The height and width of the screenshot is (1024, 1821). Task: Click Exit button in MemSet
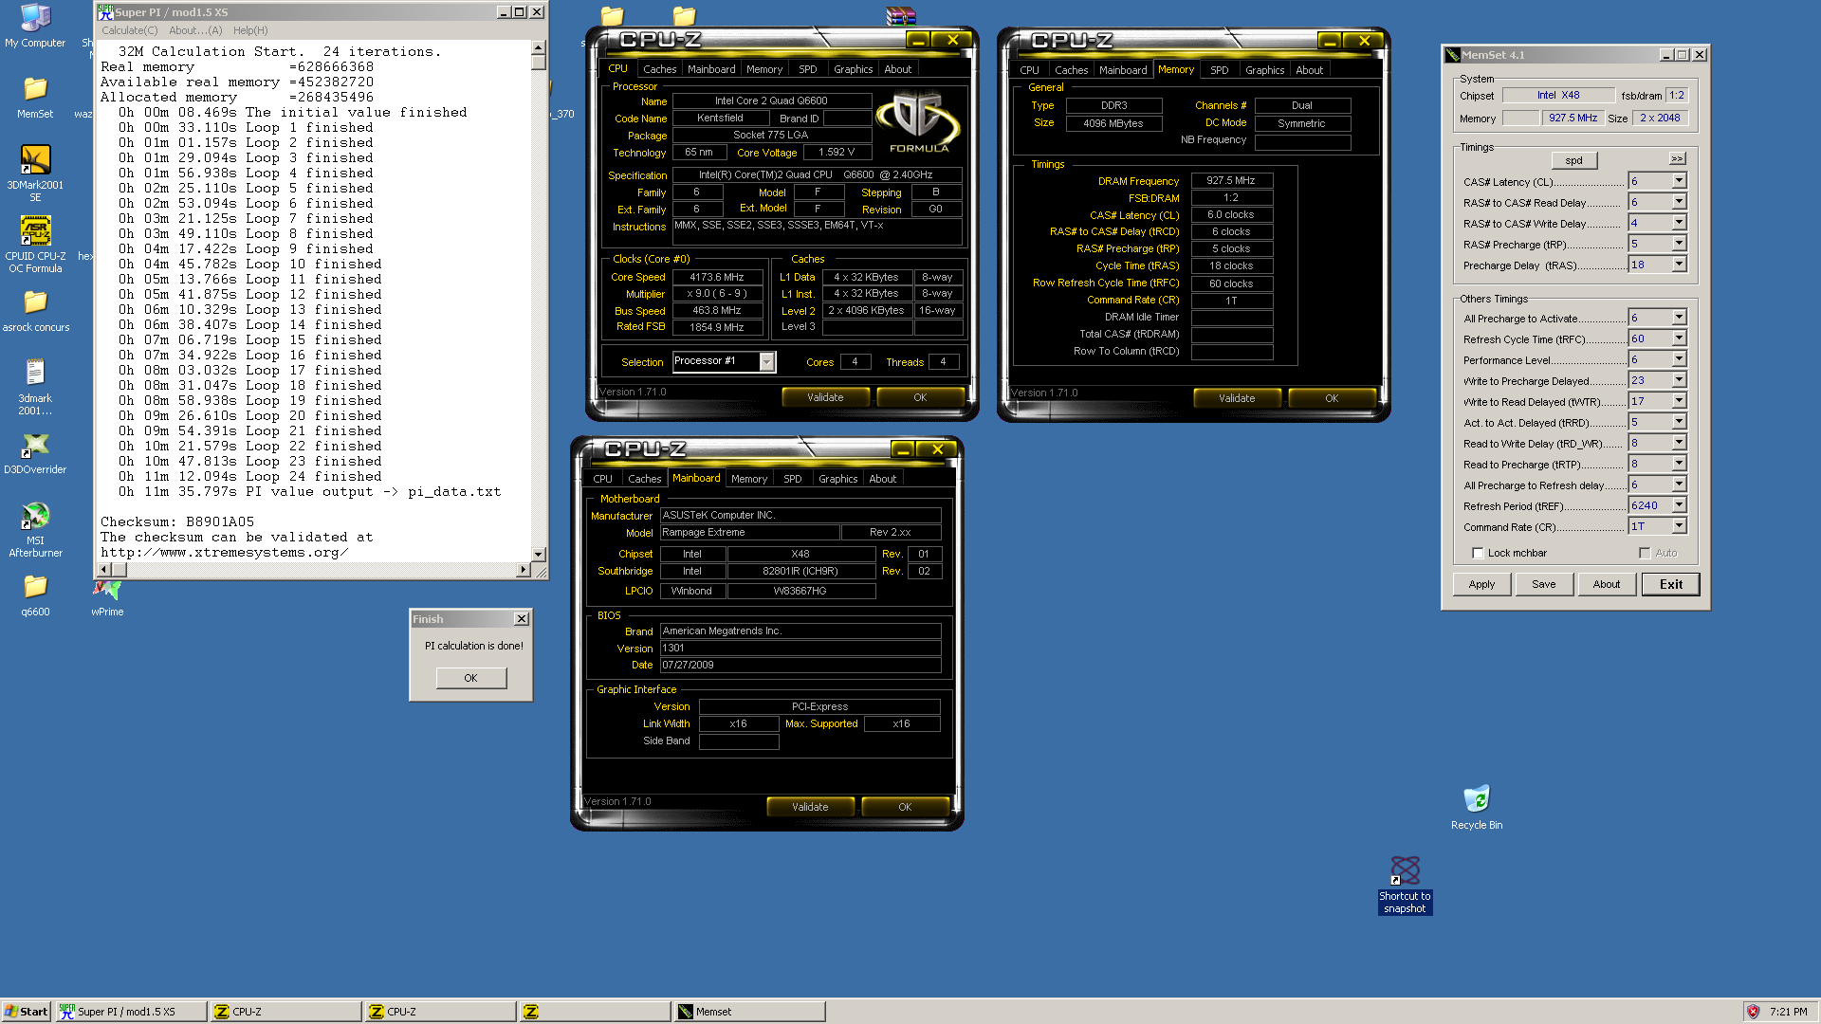coord(1670,584)
